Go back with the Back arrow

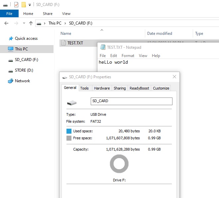pos(6,23)
